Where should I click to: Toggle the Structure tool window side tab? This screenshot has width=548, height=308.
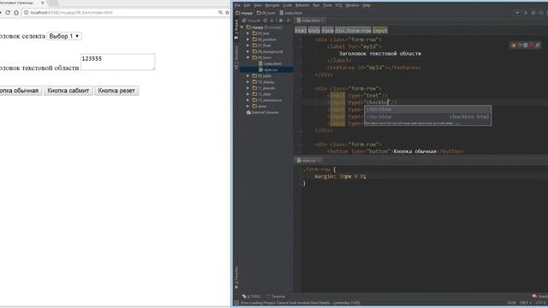(236, 56)
